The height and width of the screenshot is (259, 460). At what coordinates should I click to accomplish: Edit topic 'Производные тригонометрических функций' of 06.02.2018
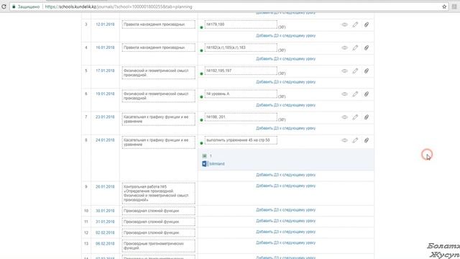pos(158,246)
